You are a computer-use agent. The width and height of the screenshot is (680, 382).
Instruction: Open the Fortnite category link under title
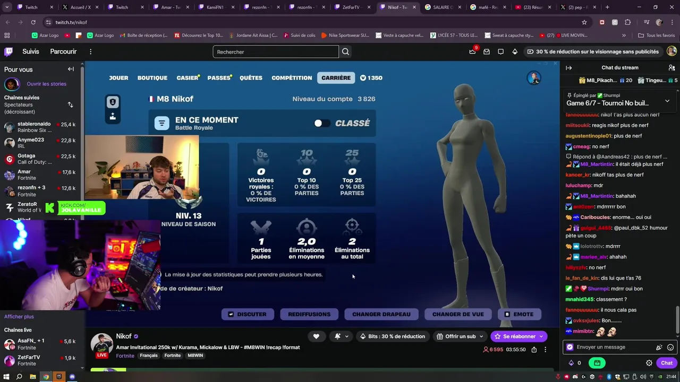125,355
